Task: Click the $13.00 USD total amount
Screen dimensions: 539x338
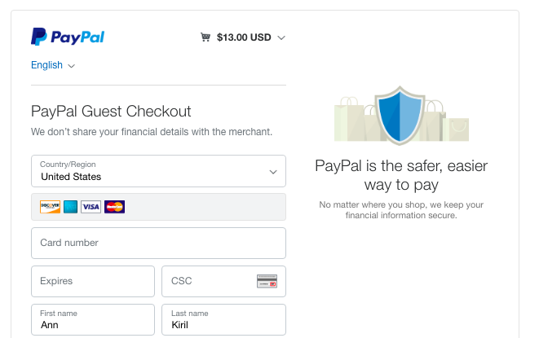Action: pyautogui.click(x=244, y=37)
